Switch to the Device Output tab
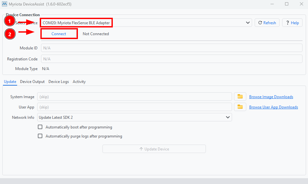The height and width of the screenshot is (184, 308). (32, 82)
